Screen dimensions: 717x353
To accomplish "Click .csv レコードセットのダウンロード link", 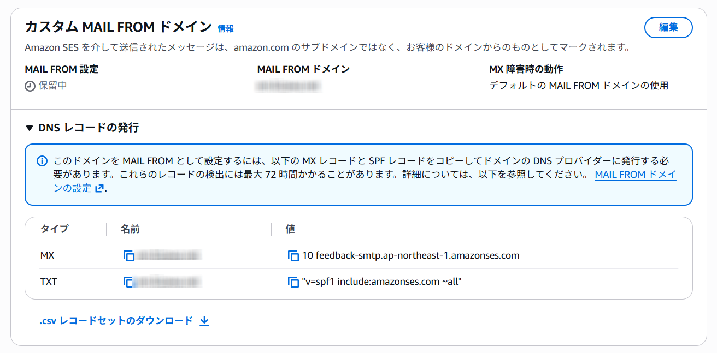I will 116,321.
